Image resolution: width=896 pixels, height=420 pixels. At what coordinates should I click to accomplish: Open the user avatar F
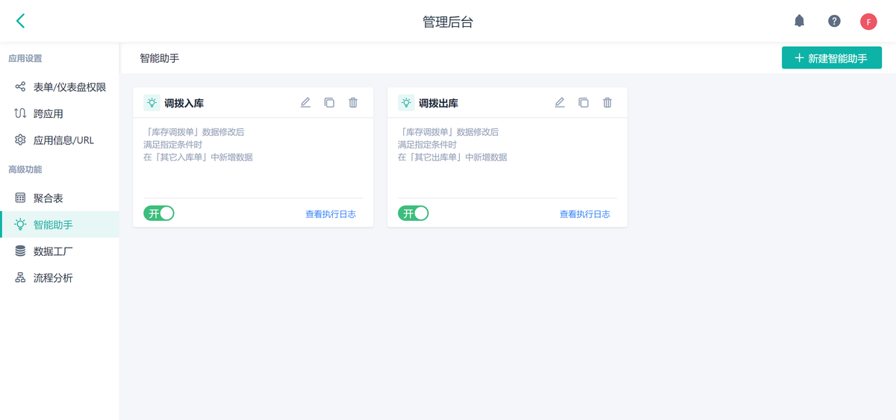click(x=868, y=22)
